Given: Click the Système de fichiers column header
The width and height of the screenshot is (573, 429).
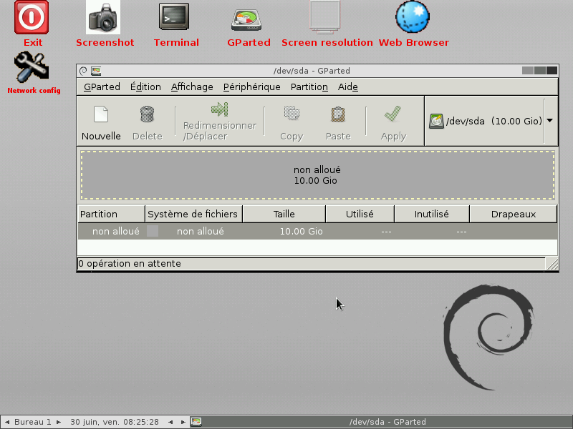Looking at the screenshot, I should (193, 214).
